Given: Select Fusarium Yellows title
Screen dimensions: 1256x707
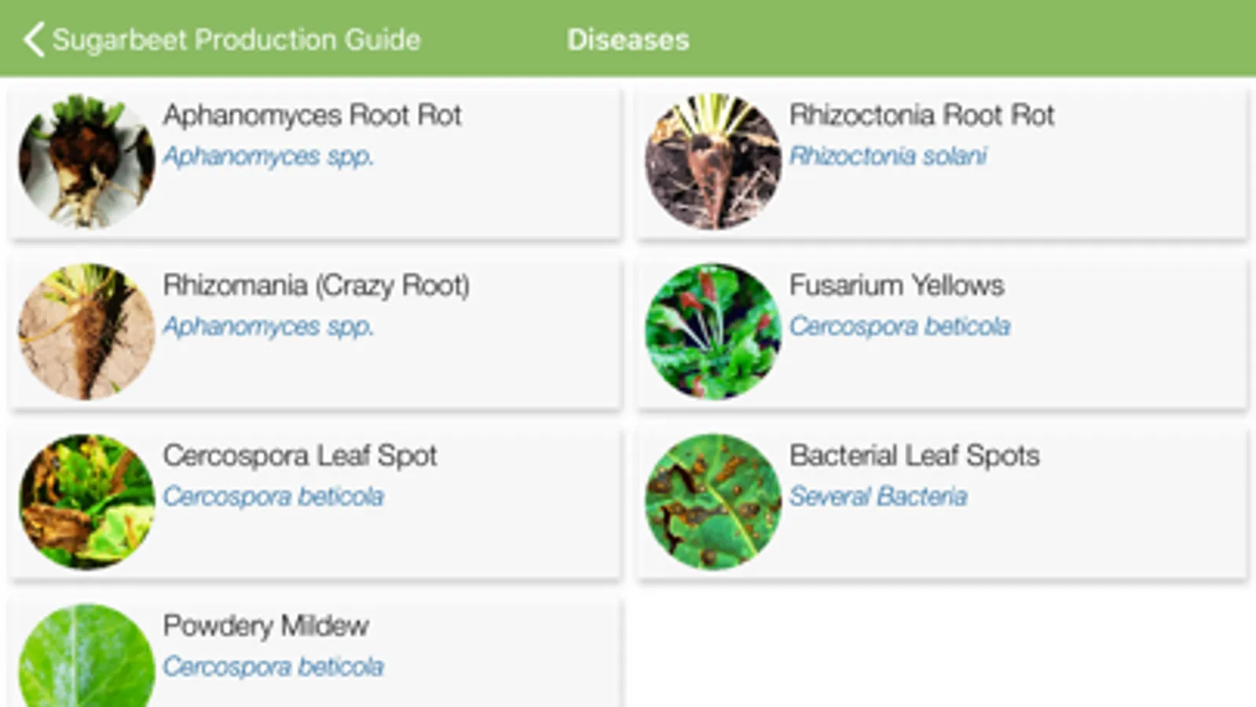Looking at the screenshot, I should click(x=896, y=286).
